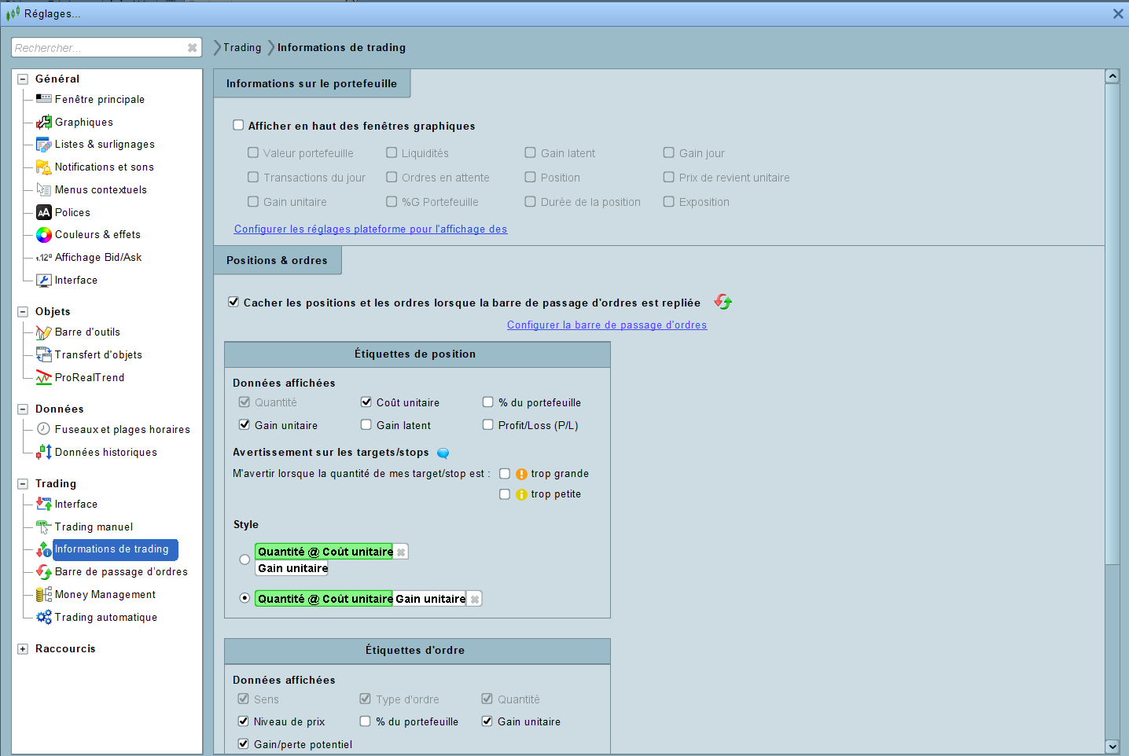Viewport: 1129px width, 756px height.
Task: Collapse the Général tree section
Action: pos(23,79)
